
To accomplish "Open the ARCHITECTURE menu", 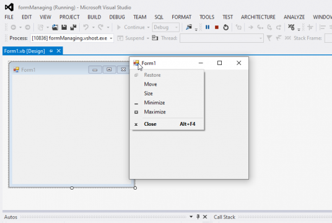I will click(258, 17).
